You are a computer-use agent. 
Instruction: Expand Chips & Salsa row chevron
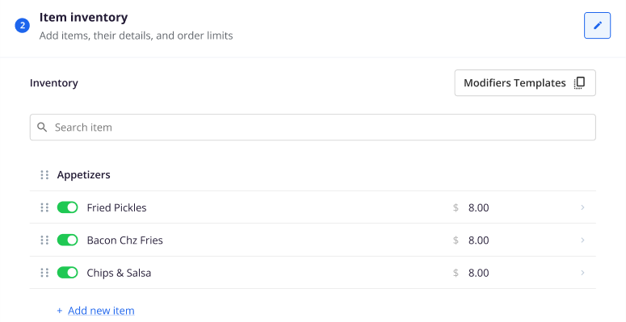(582, 273)
